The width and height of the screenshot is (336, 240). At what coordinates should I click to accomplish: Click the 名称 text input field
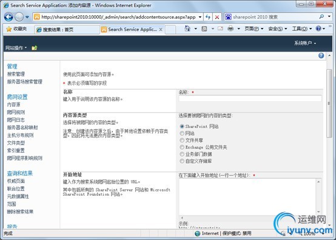click(x=250, y=98)
